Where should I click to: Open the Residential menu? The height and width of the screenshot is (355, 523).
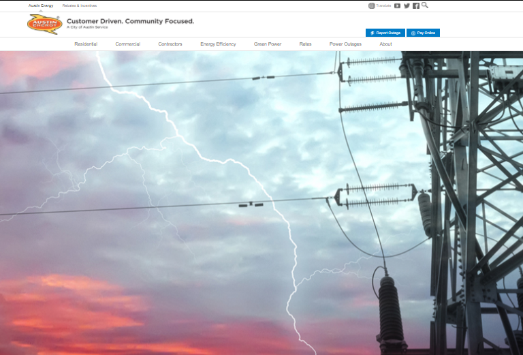[86, 44]
